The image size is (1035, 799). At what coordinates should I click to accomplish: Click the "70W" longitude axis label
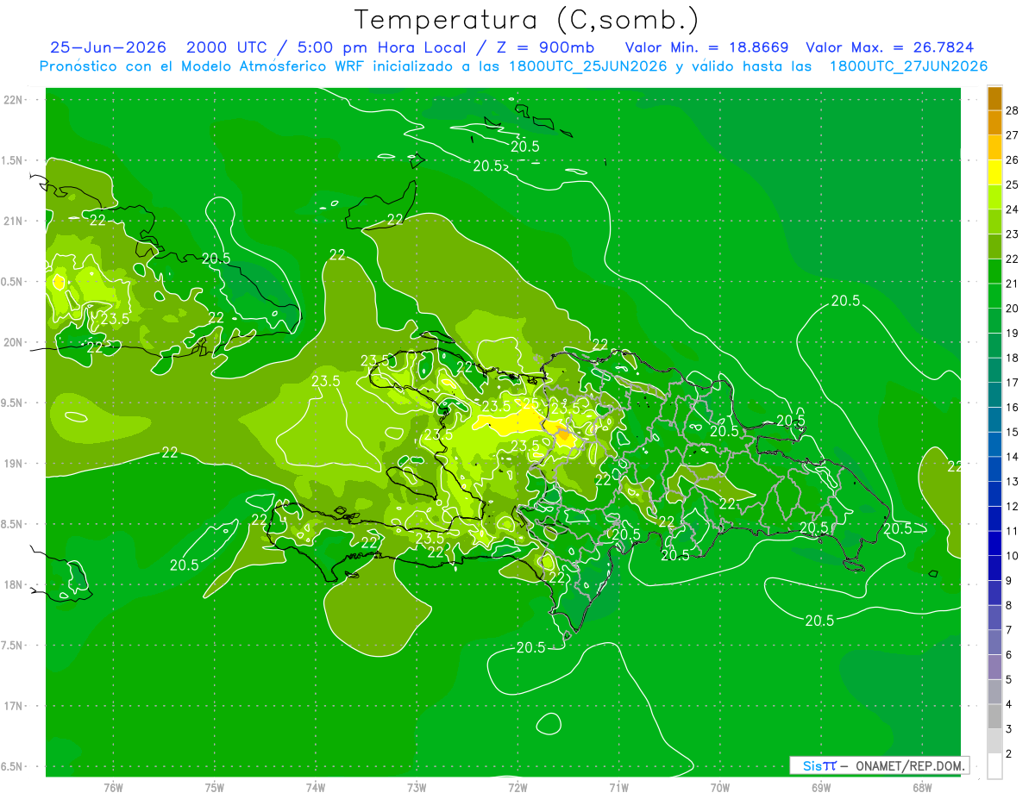[720, 788]
